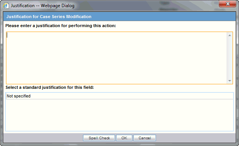Screen dimensions: 239x146
Task: Click the blue "Justification for Case Series Modification" header
Action: coord(120,17)
